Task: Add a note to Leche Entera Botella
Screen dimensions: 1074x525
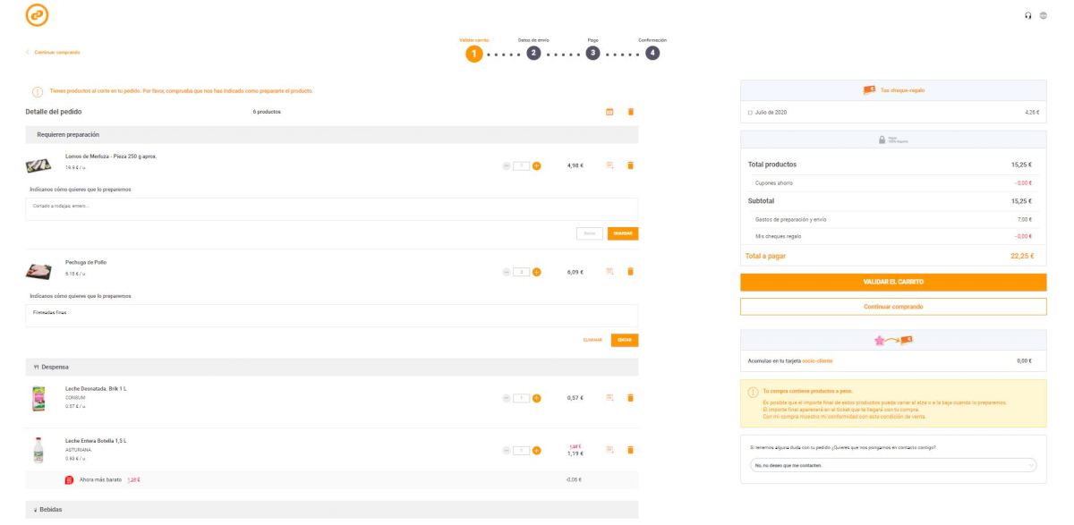Action: [x=610, y=450]
